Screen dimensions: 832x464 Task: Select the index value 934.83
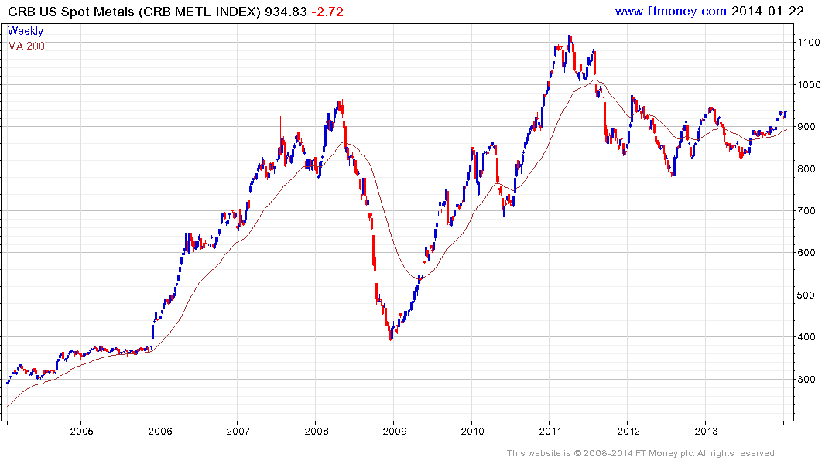pos(286,11)
